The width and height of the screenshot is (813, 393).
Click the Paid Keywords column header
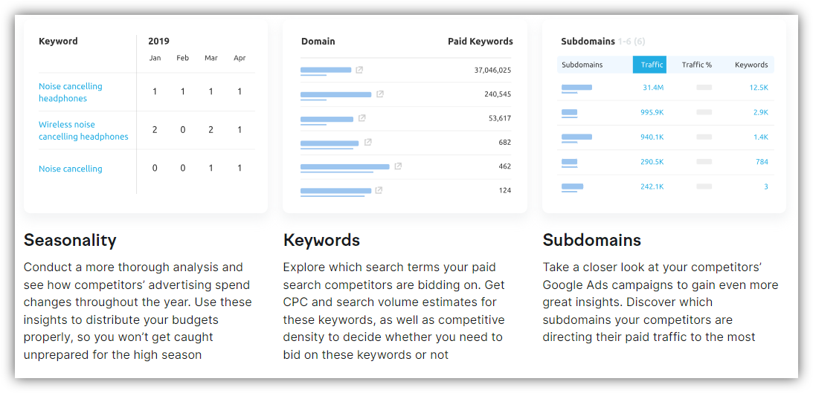pos(480,42)
